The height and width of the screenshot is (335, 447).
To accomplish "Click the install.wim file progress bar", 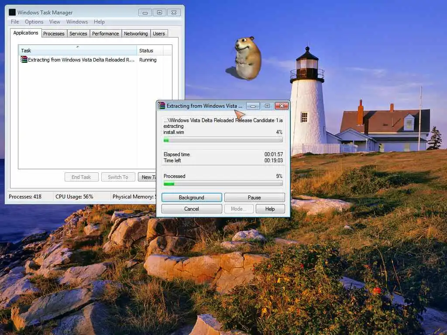I will 223,140.
